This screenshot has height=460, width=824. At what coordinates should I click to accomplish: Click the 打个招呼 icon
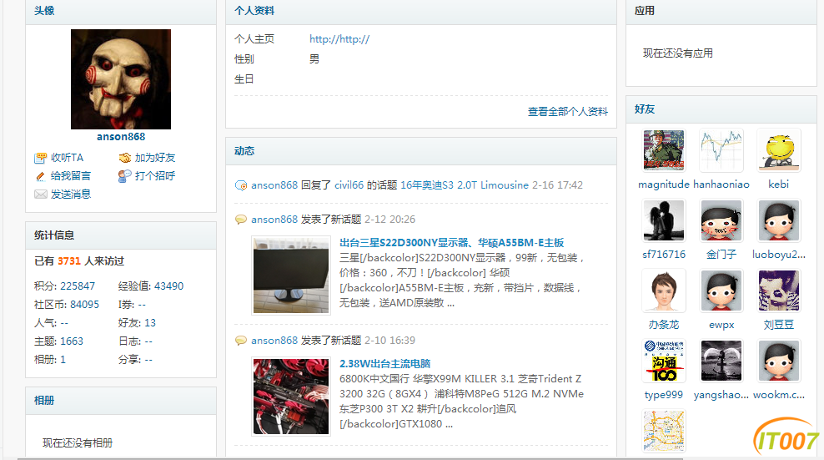pos(124,176)
